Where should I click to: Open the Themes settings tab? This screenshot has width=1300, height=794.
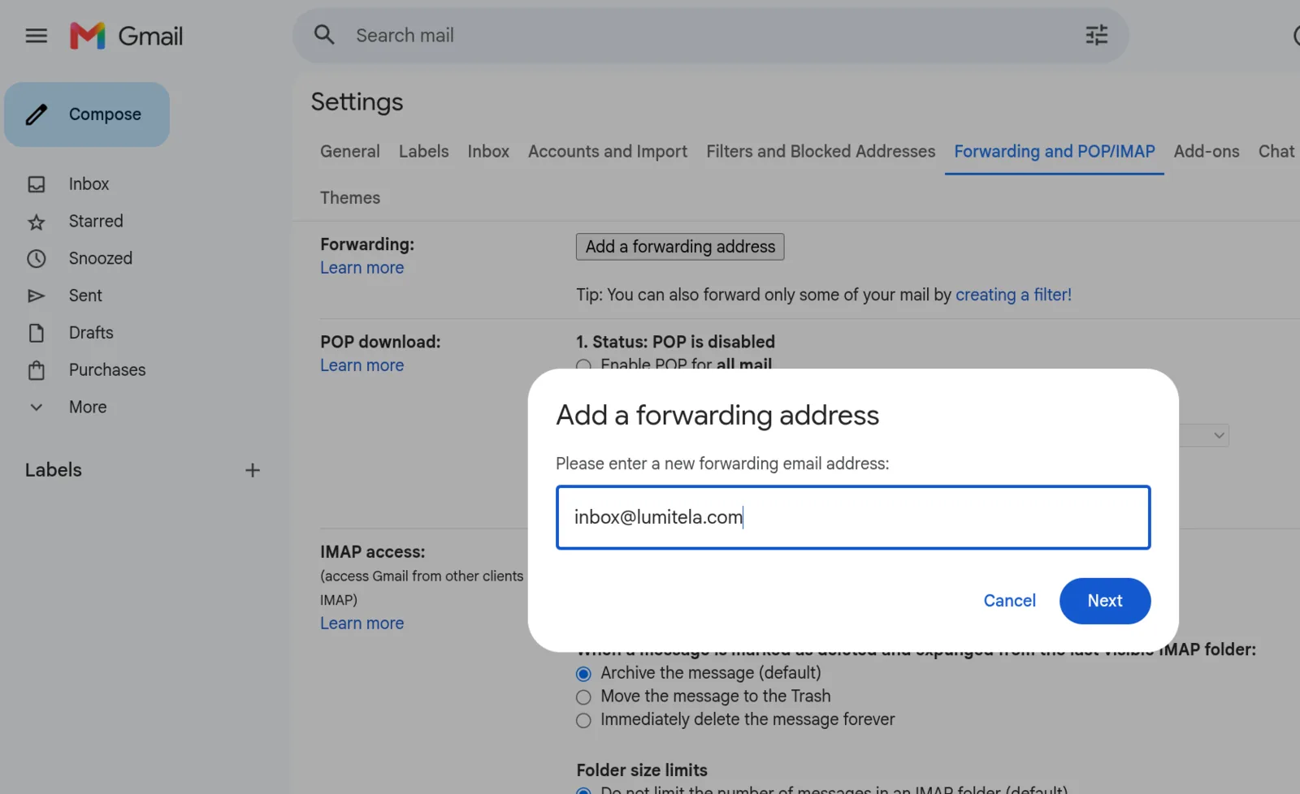(x=350, y=198)
